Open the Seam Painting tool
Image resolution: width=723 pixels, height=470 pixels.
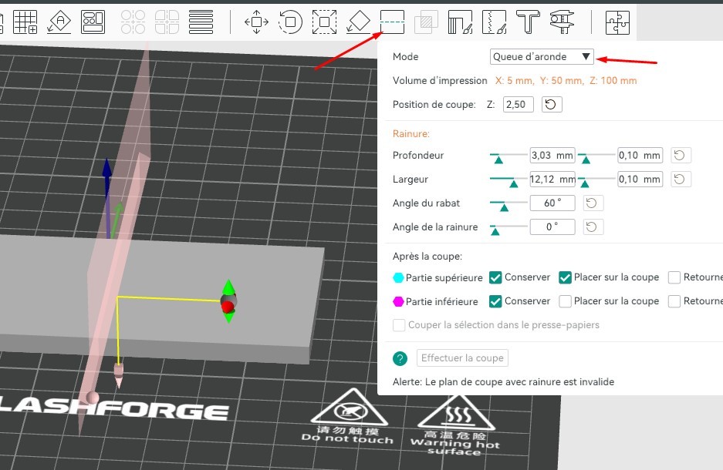pyautogui.click(x=494, y=22)
